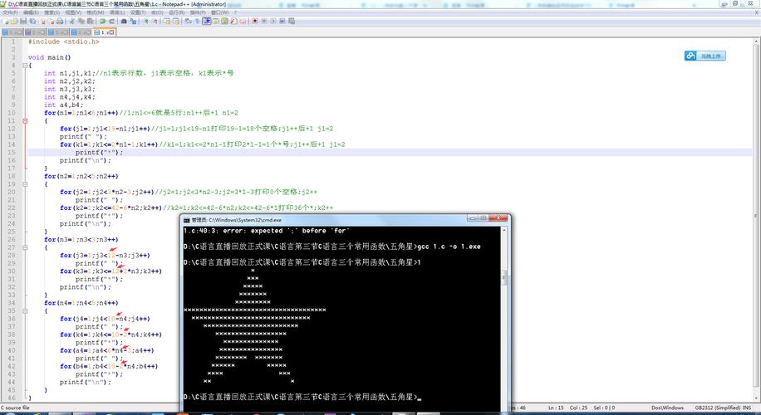Collapse the for(n3) block fold marker at line 27
The width and height of the screenshot is (761, 415).
pos(25,247)
